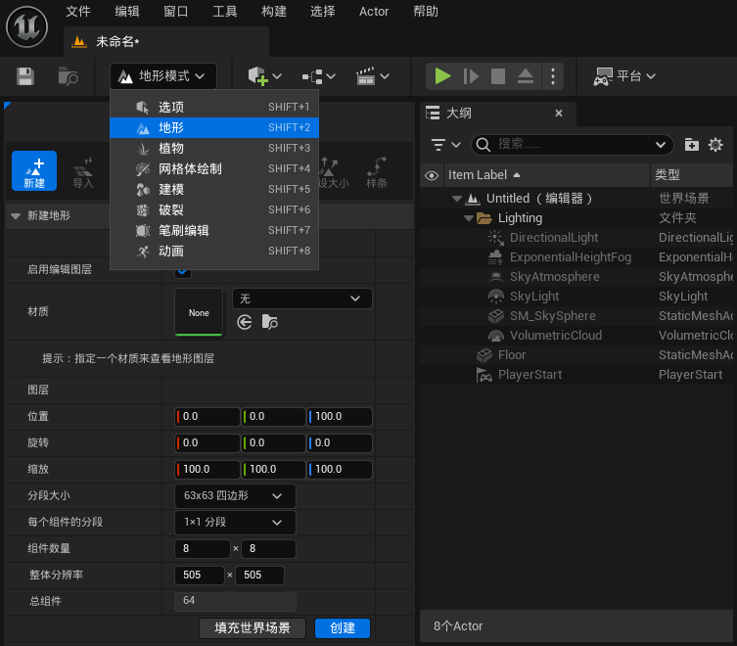Open the 地形模式 mode dropdown
This screenshot has height=646, width=737.
[x=163, y=76]
